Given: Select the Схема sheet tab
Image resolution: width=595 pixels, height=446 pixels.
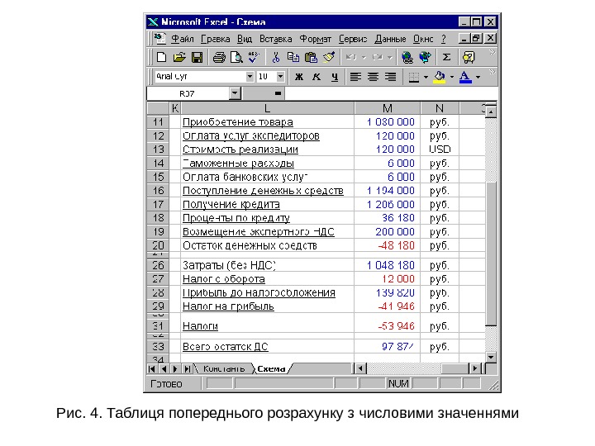Looking at the screenshot, I should [271, 368].
